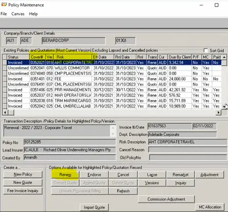Click the Status column header
Viewport: 228px width, 212px height.
pyautogui.click(x=18, y=57)
